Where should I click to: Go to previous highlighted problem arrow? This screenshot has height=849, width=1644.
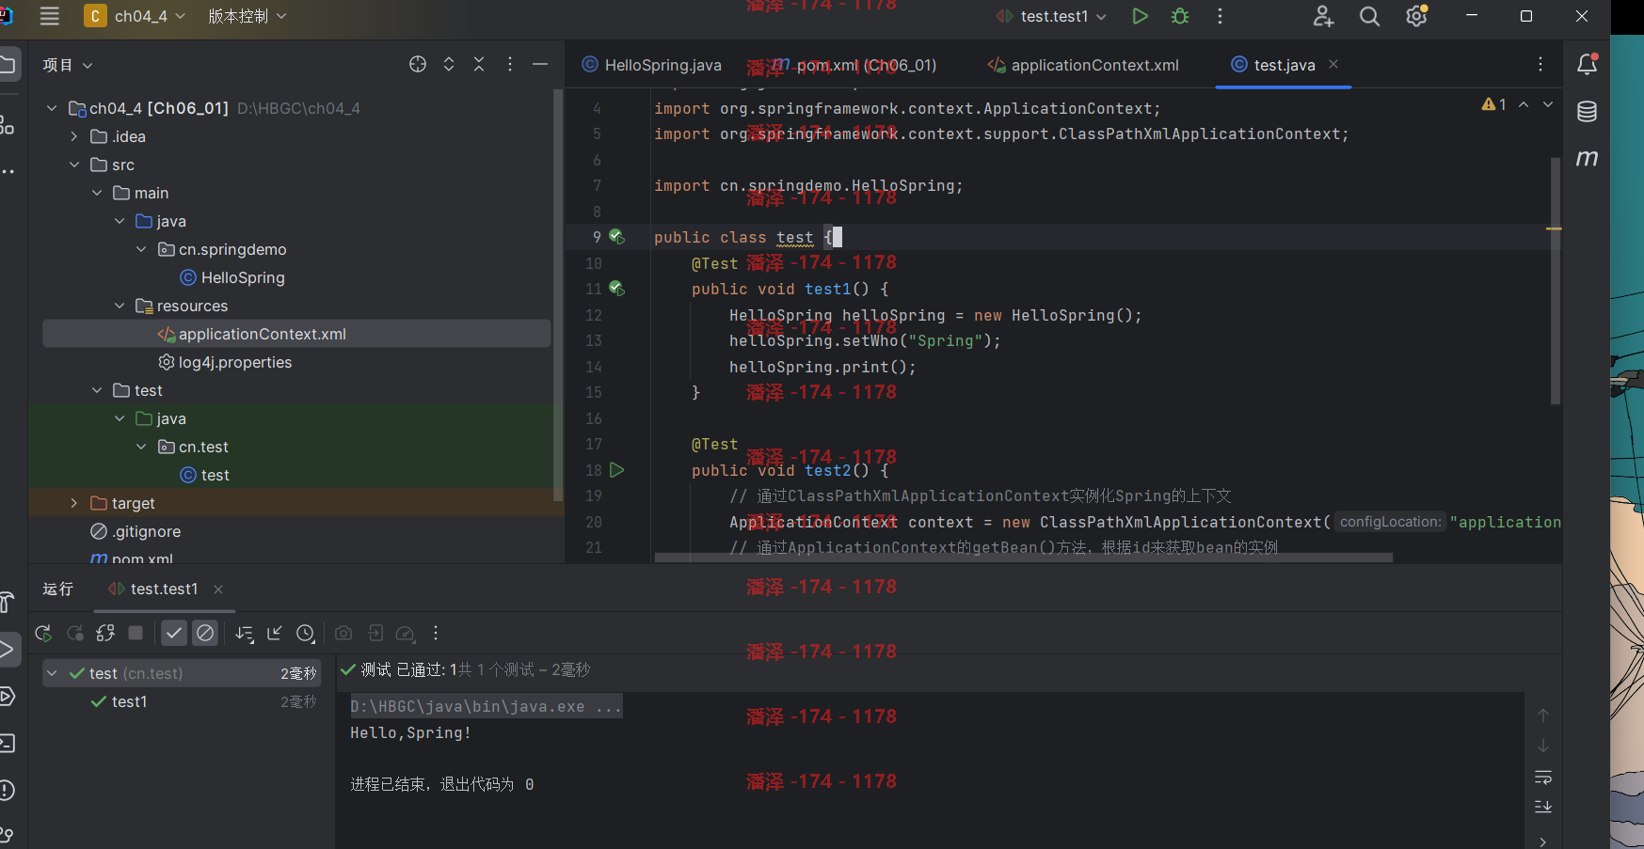[x=1524, y=104]
